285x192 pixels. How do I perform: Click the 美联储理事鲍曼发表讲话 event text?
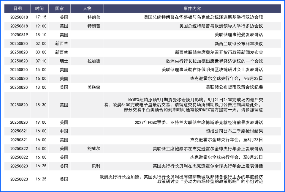[x=239, y=34]
